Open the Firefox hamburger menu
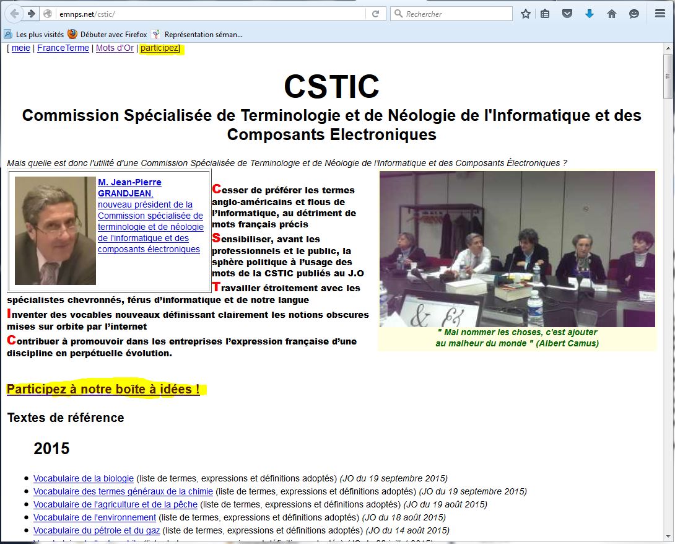 click(660, 14)
